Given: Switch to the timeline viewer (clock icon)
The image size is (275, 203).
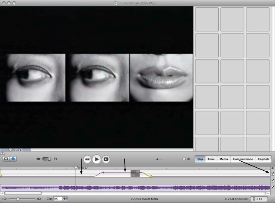Looking at the screenshot, I should [13, 159].
